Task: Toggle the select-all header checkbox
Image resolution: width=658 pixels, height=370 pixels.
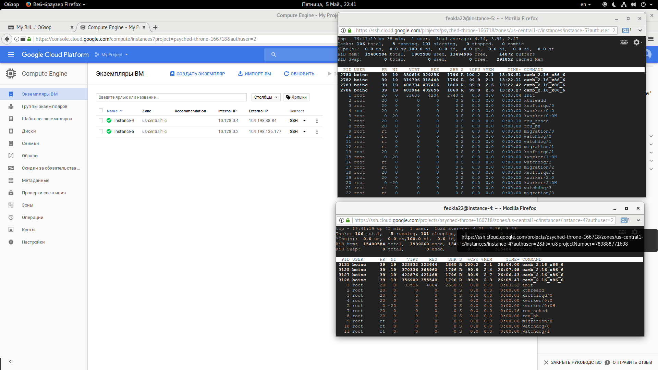Action: [x=100, y=110]
